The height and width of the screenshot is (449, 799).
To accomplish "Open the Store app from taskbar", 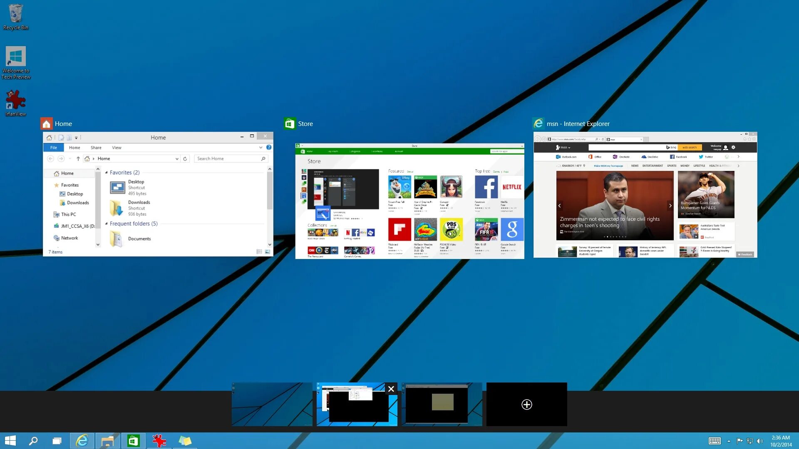I will pyautogui.click(x=133, y=441).
